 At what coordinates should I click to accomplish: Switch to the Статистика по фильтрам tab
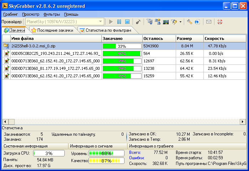point(106,30)
